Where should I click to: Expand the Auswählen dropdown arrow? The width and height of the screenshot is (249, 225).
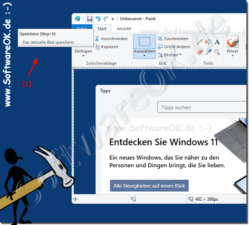coord(144,56)
